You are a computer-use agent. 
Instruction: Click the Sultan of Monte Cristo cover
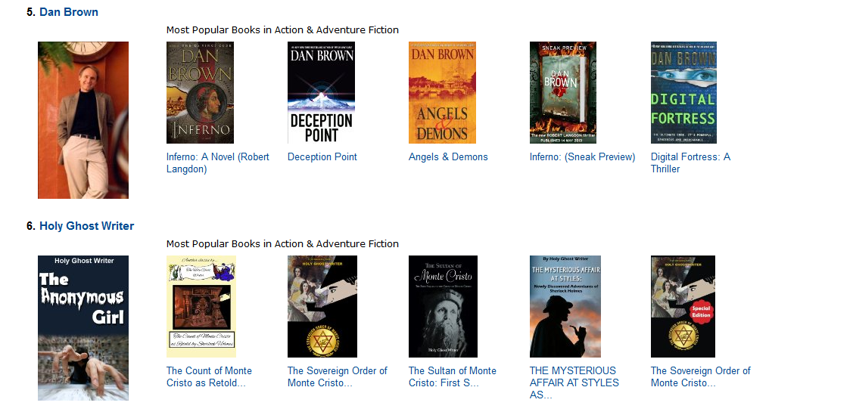[x=443, y=306]
